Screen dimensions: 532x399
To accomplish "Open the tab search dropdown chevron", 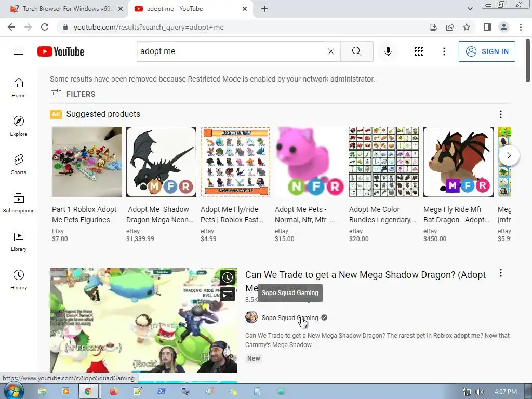I will pos(470,9).
